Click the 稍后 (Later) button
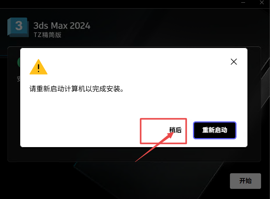Viewport: 270px width, 199px height. click(175, 130)
